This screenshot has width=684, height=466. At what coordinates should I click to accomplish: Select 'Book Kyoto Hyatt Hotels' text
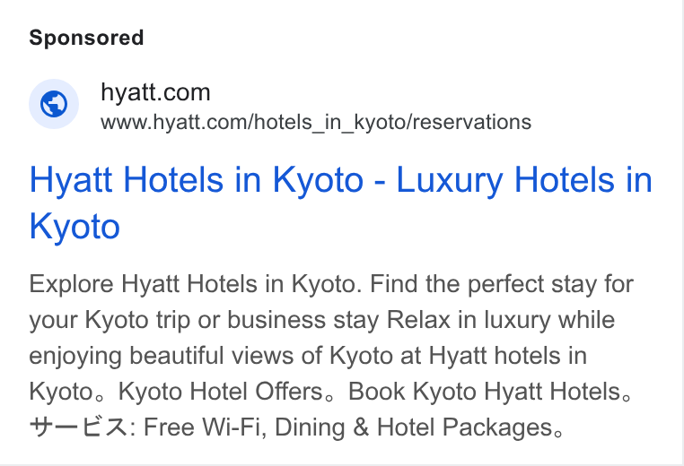484,391
